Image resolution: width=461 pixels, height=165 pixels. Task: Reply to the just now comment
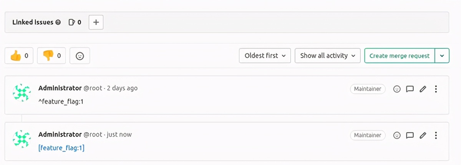pyautogui.click(x=410, y=135)
